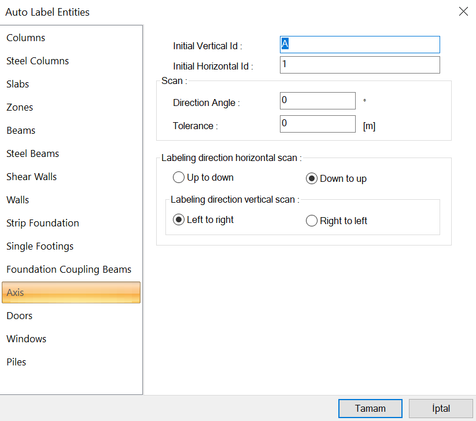Open Strip Foundation settings
Viewport: 476px width, 421px height.
point(43,224)
